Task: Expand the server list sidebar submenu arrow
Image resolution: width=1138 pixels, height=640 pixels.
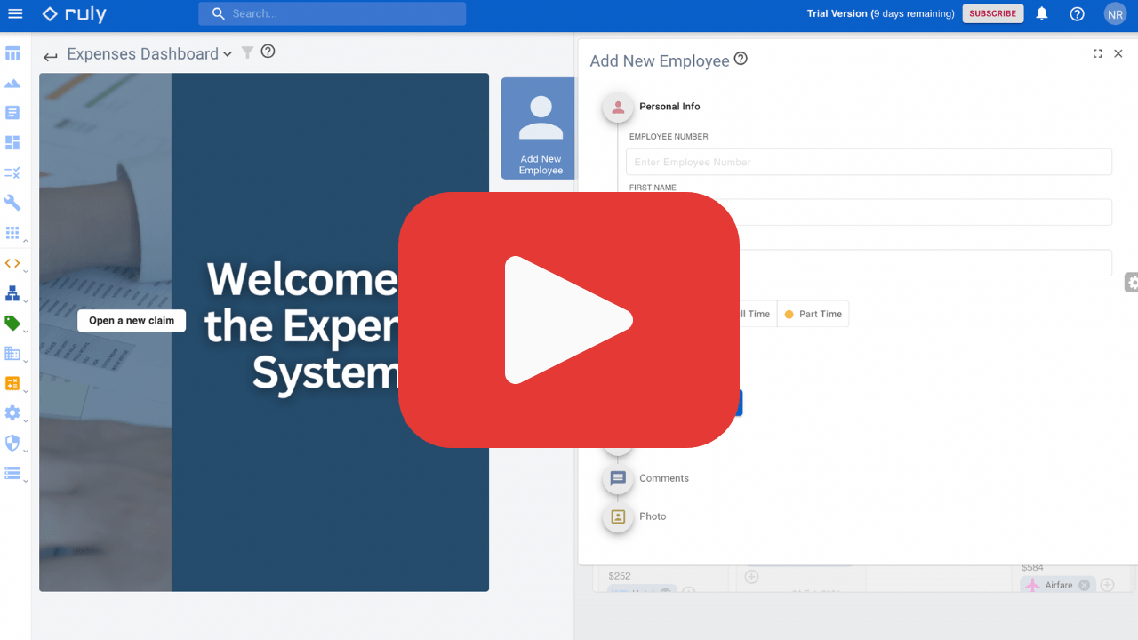Action: coord(25,481)
